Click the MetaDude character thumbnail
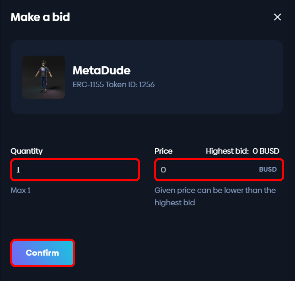The height and width of the screenshot is (281, 295). pos(44,77)
